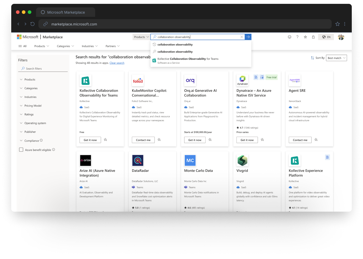Favorite Agent SRE with star icon
The height and width of the screenshot is (259, 363).
(316, 140)
